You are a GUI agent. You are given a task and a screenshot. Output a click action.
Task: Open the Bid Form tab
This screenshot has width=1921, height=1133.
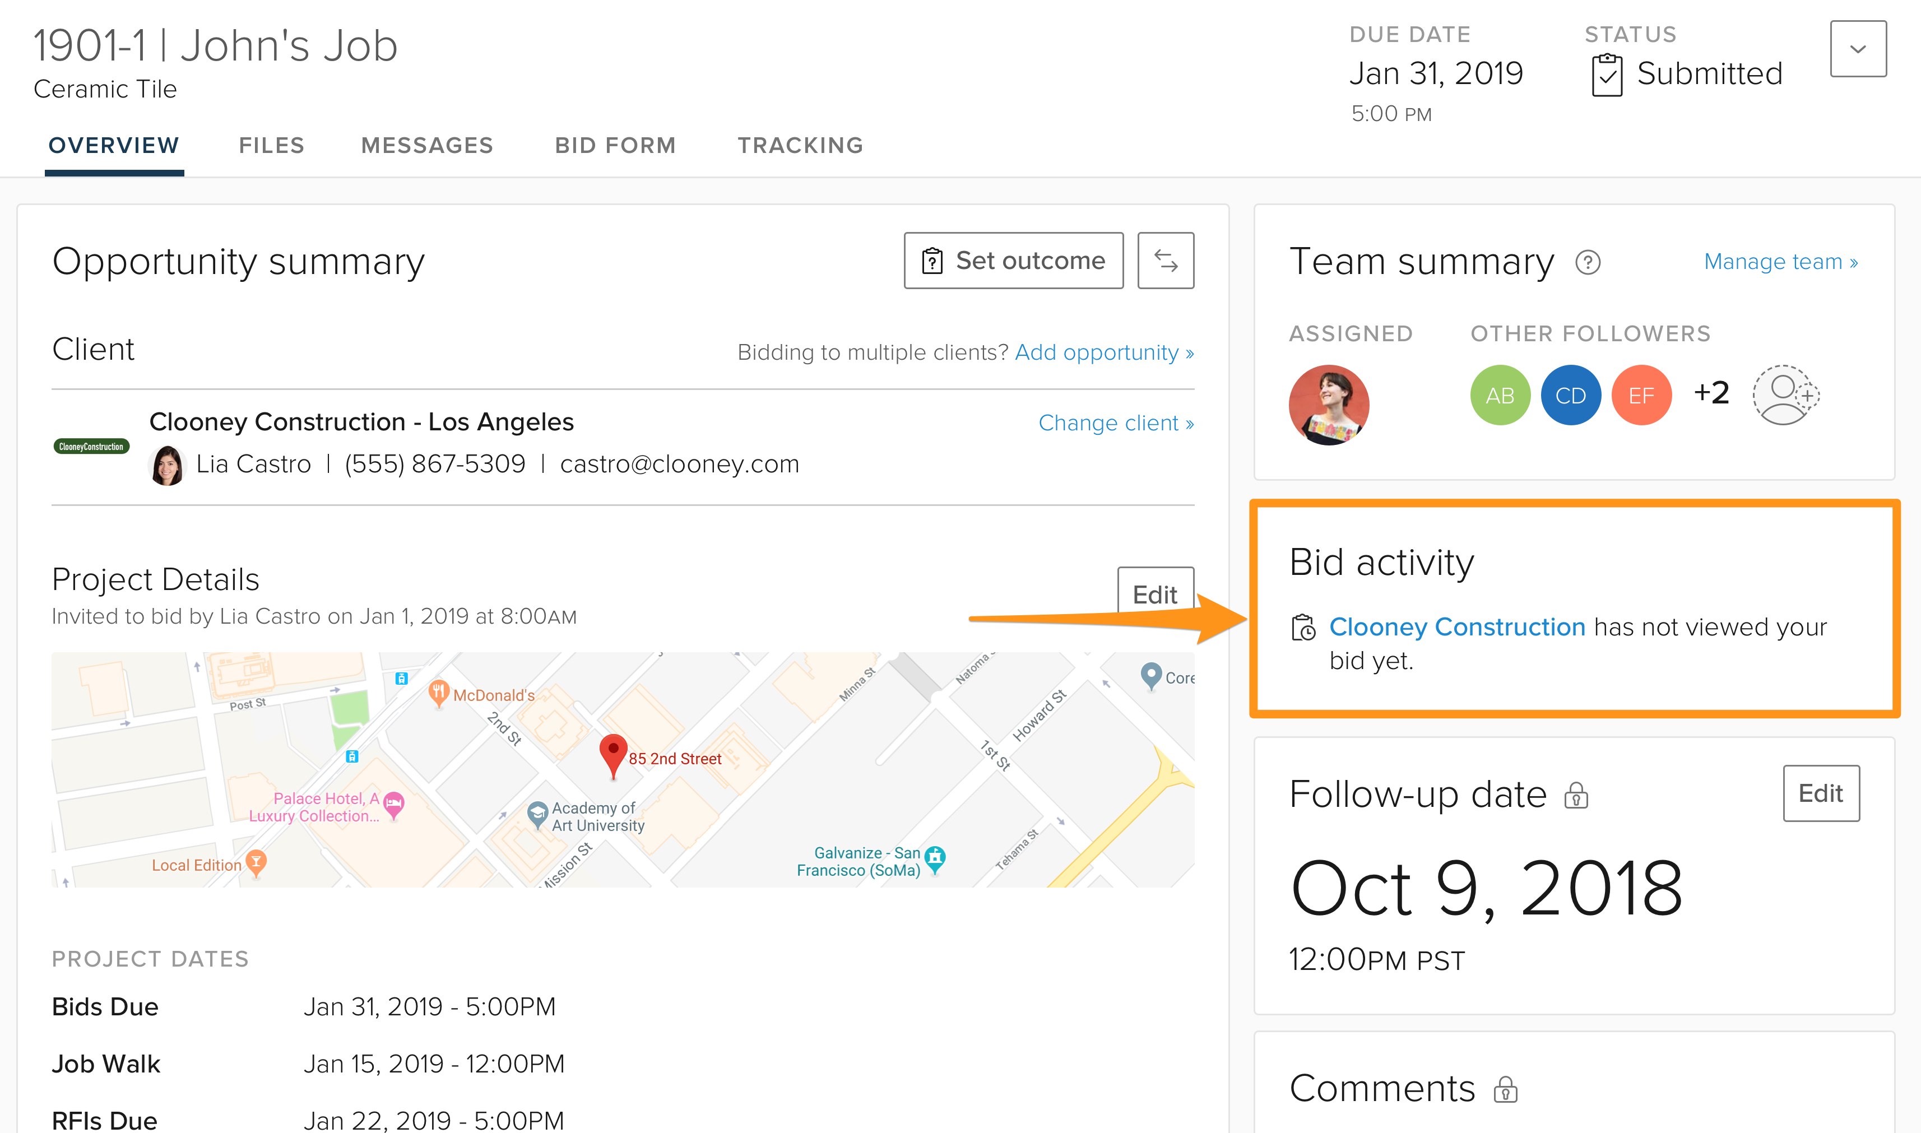tap(615, 145)
